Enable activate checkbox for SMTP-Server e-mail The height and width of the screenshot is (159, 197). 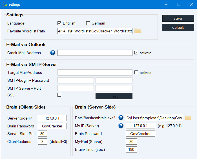point(136,72)
